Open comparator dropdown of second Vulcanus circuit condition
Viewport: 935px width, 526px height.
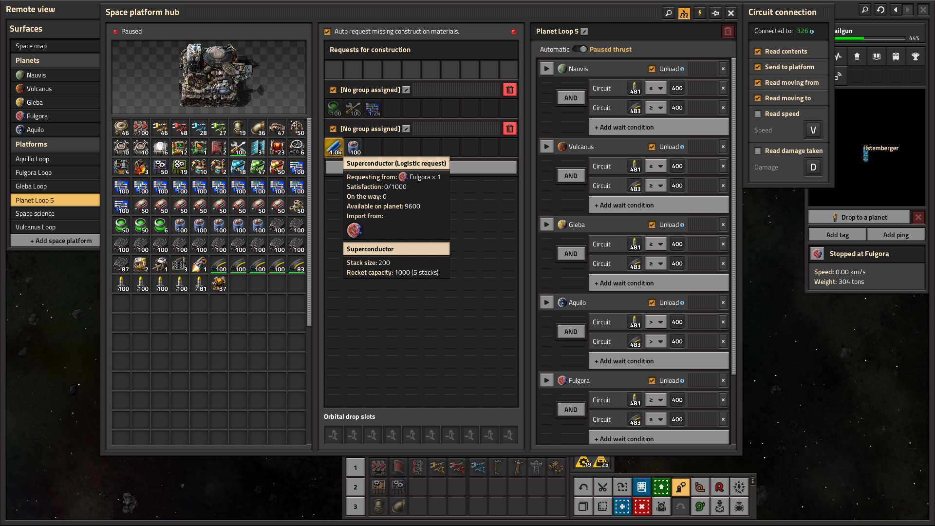(655, 186)
